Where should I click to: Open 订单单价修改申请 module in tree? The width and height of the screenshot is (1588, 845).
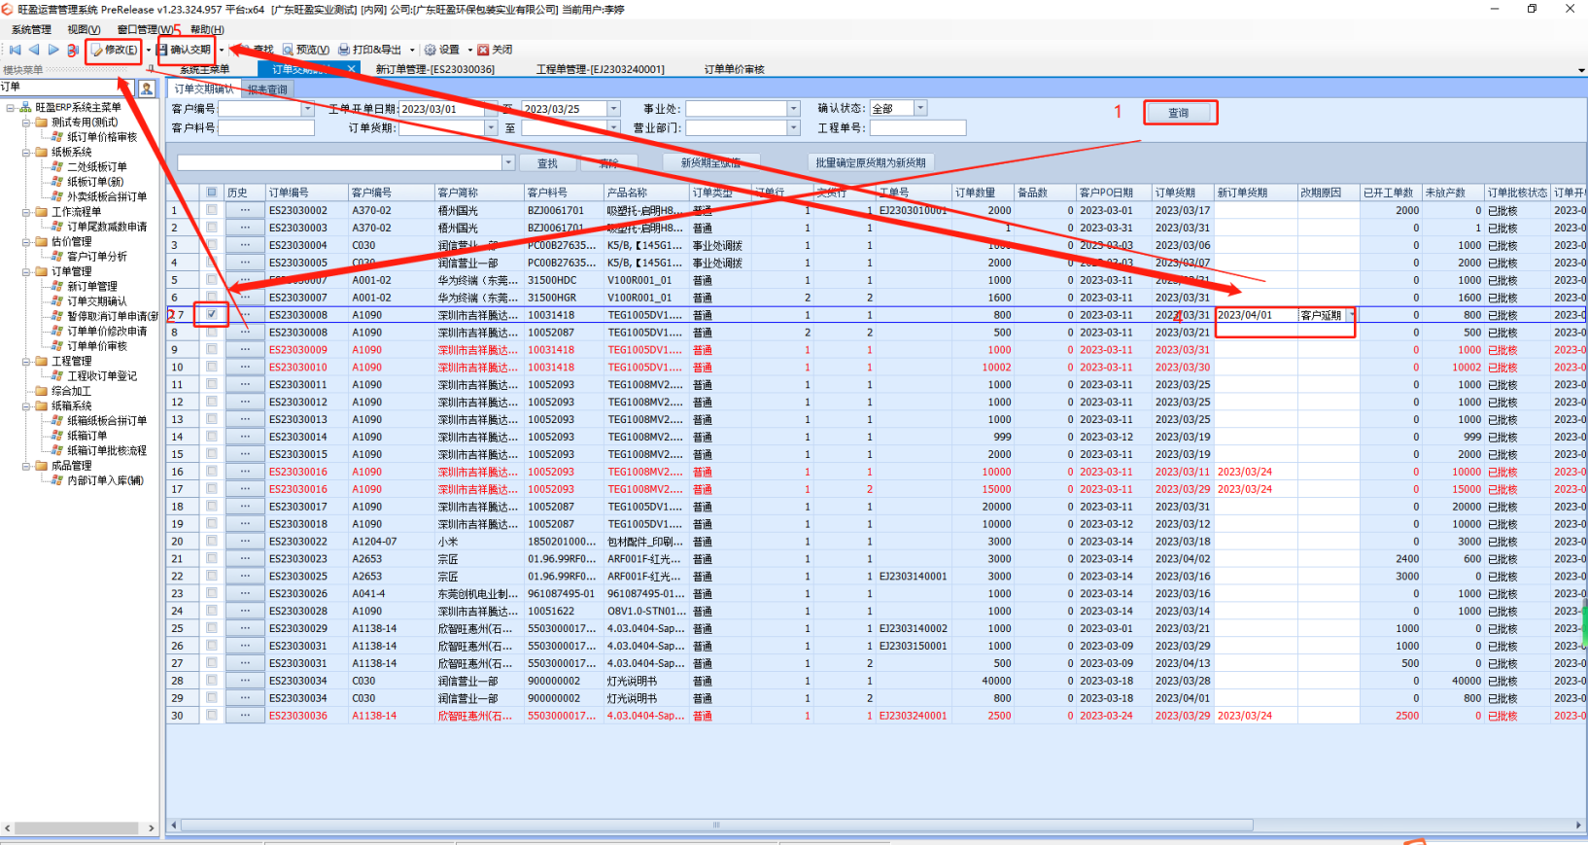pos(107,332)
